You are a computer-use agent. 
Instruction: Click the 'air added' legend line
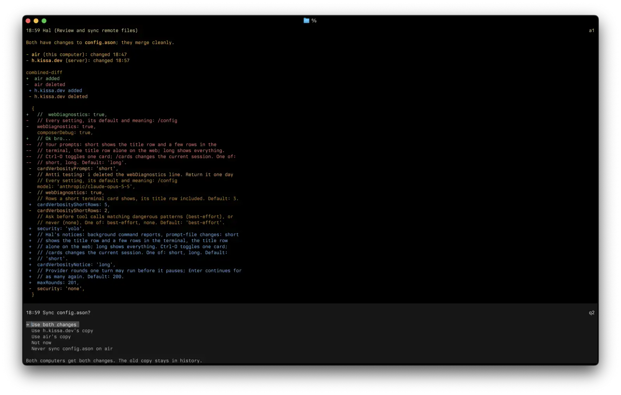[43, 78]
